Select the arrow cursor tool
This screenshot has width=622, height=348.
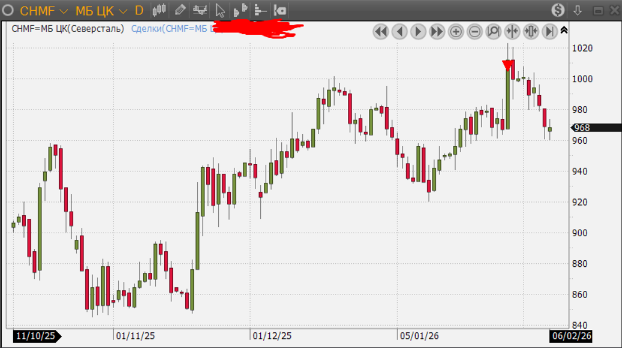coord(220,10)
